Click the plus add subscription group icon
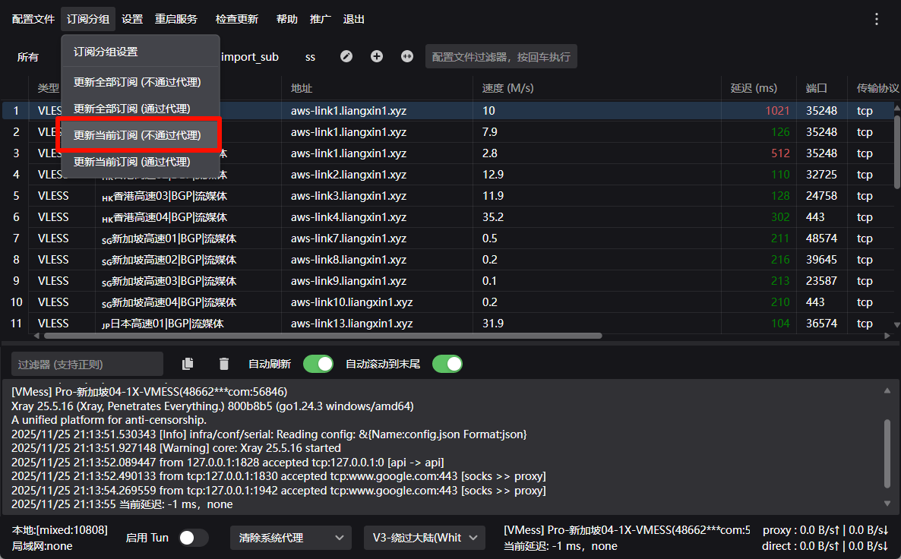 pyautogui.click(x=377, y=56)
